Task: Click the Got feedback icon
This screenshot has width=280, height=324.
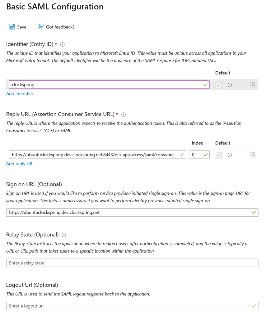Action: 40,27
